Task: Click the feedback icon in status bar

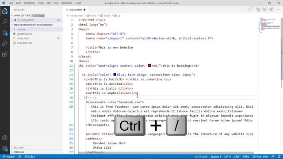Action: [273, 157]
